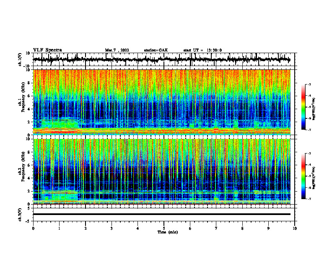This screenshot has width=332, height=256.
Task: Click the "-7" label on ch.1 color bar
Action: click(x=309, y=130)
